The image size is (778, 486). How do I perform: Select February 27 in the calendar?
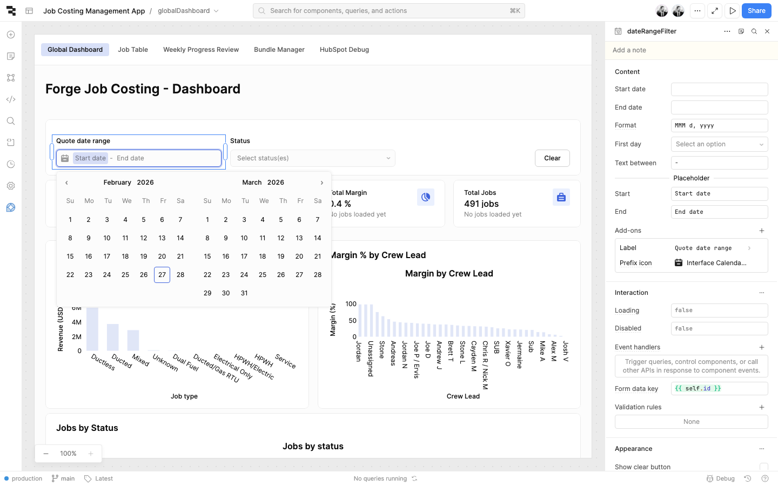(162, 275)
